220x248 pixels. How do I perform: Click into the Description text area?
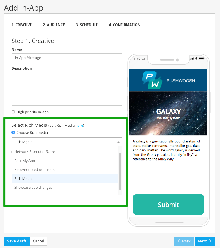coord(67,89)
